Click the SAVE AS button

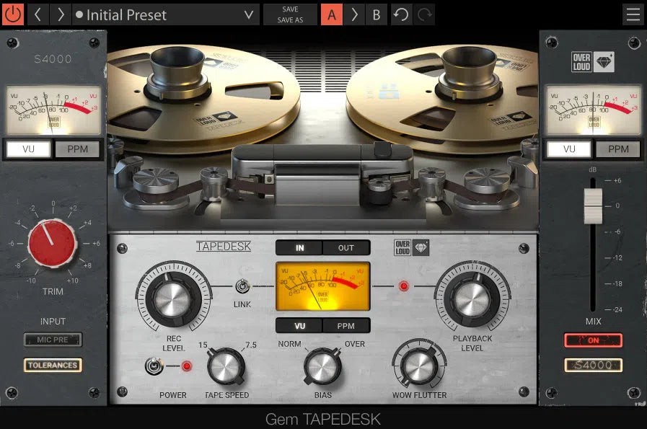pos(290,20)
